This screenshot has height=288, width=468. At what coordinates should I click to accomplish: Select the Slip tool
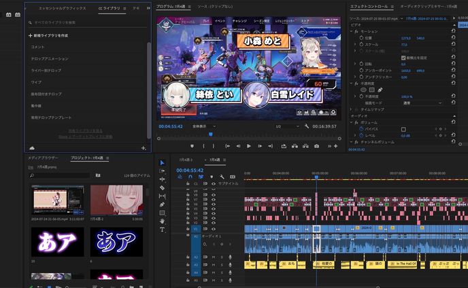click(x=162, y=196)
